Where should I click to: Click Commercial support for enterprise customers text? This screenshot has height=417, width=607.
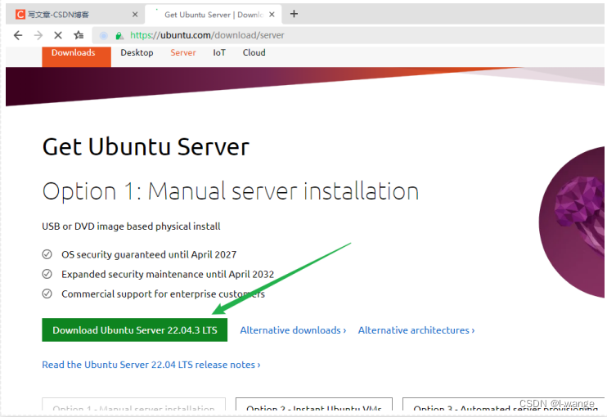click(x=163, y=294)
